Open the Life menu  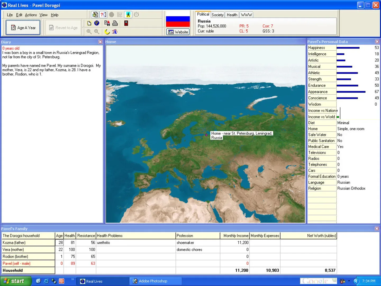point(10,15)
